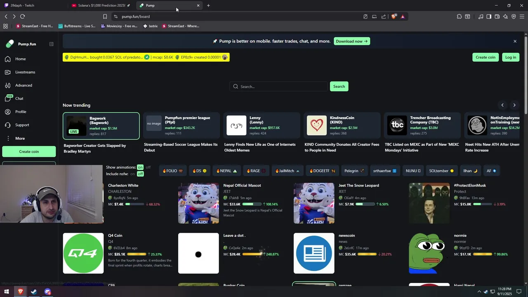Viewport: 528px width, 297px height.
Task: Open the share page icon
Action: click(384, 16)
